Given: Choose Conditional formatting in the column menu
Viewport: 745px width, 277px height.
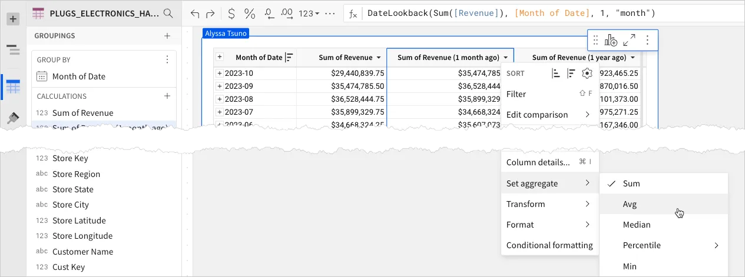Looking at the screenshot, I should coord(549,245).
